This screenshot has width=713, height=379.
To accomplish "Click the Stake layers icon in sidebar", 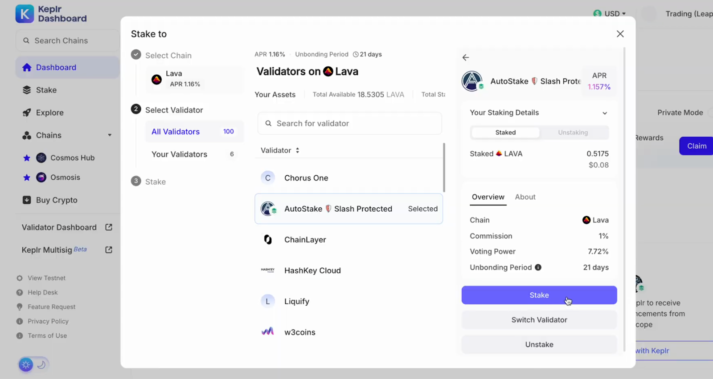I will pos(27,90).
